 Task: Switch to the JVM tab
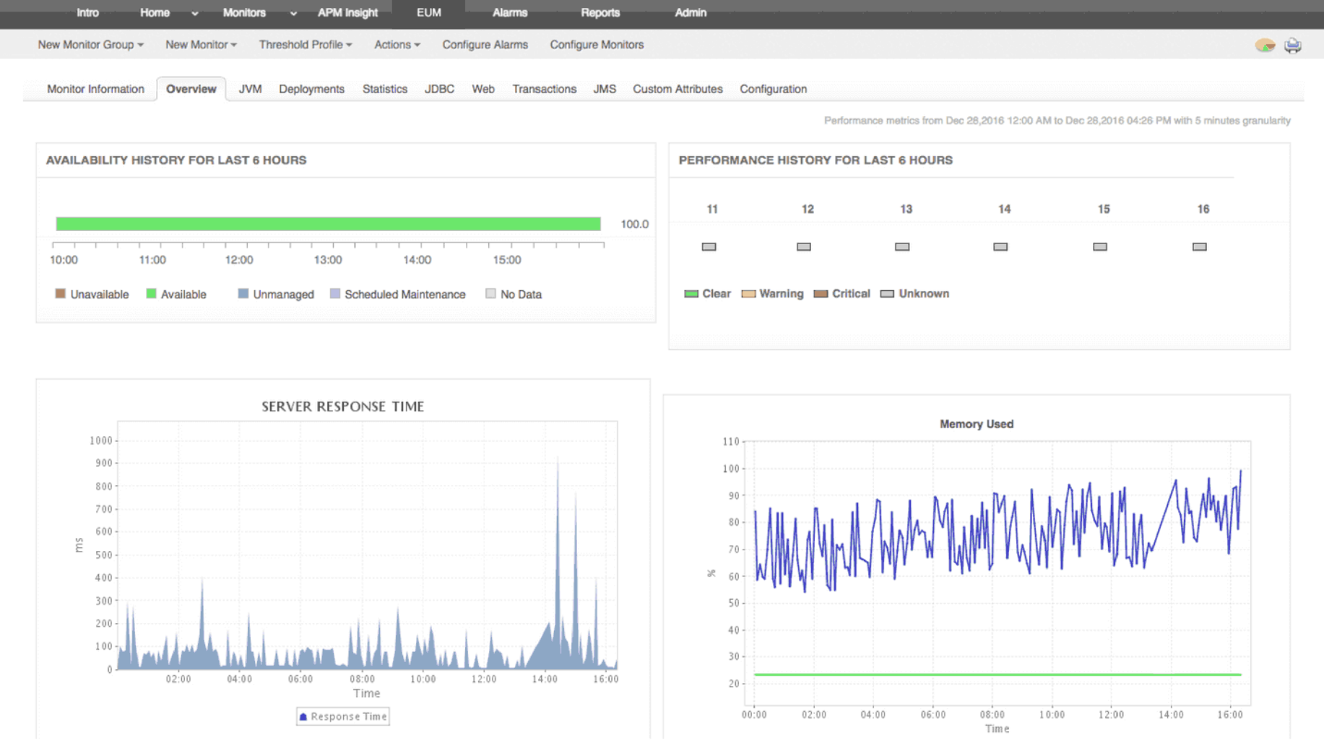pyautogui.click(x=250, y=89)
